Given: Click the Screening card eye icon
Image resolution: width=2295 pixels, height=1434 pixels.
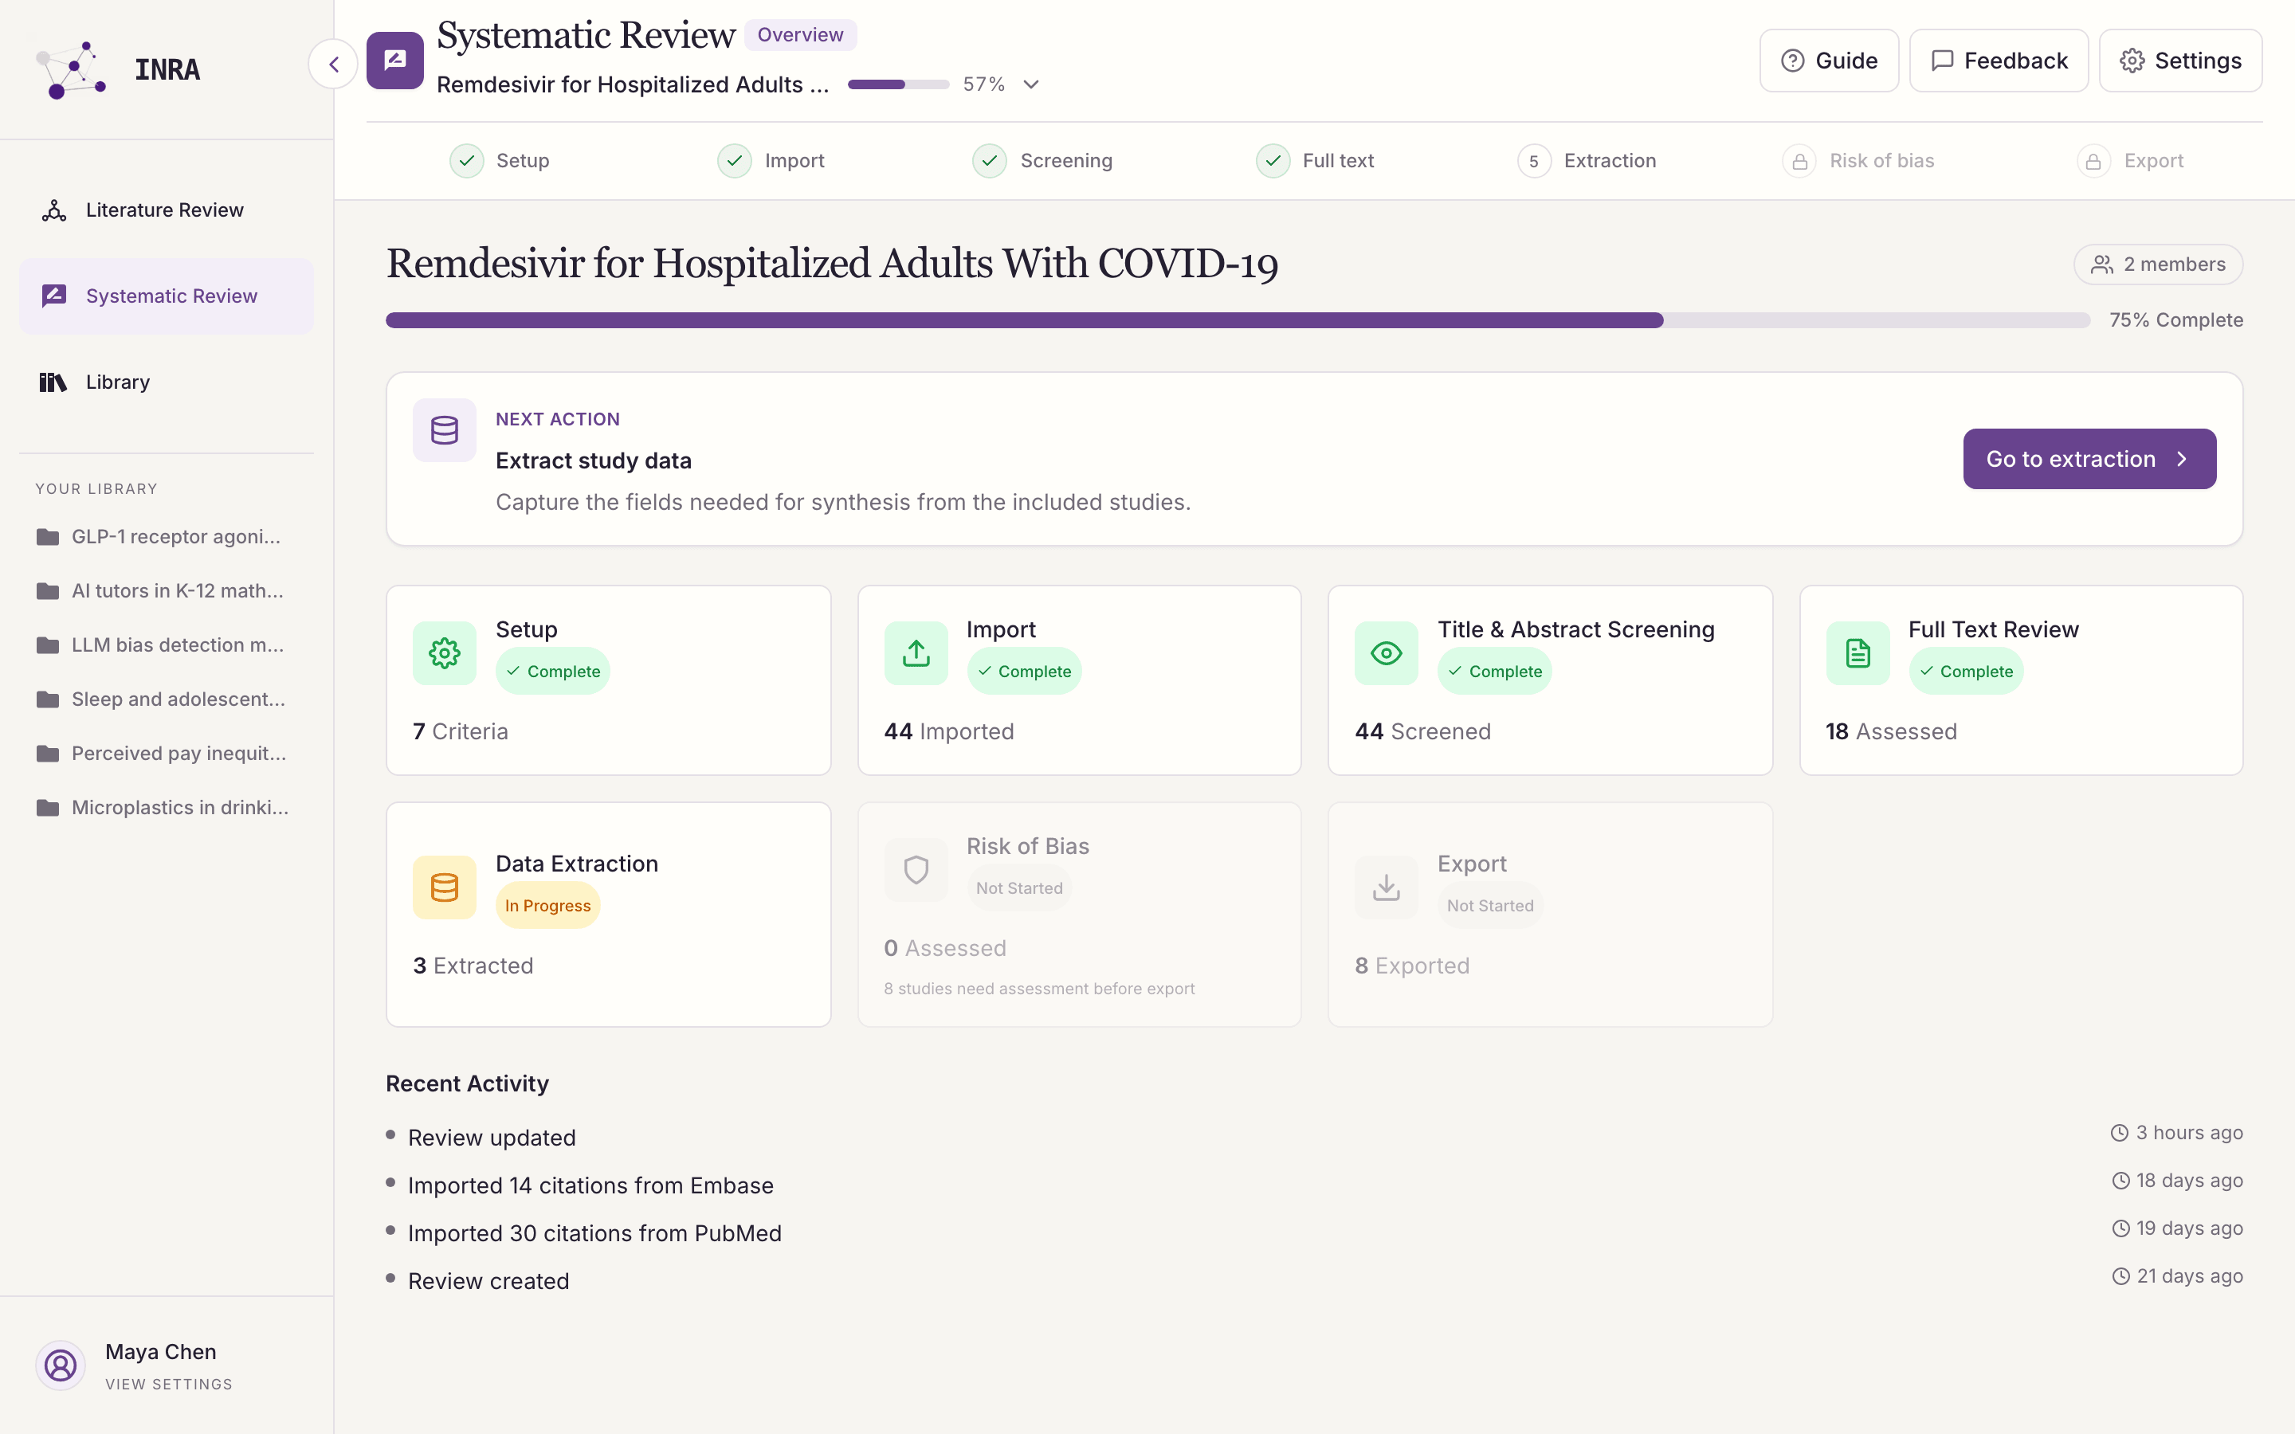Looking at the screenshot, I should [x=1386, y=653].
